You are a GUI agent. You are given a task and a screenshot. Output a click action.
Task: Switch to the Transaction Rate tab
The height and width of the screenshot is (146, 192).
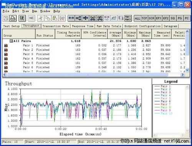(x=56, y=26)
